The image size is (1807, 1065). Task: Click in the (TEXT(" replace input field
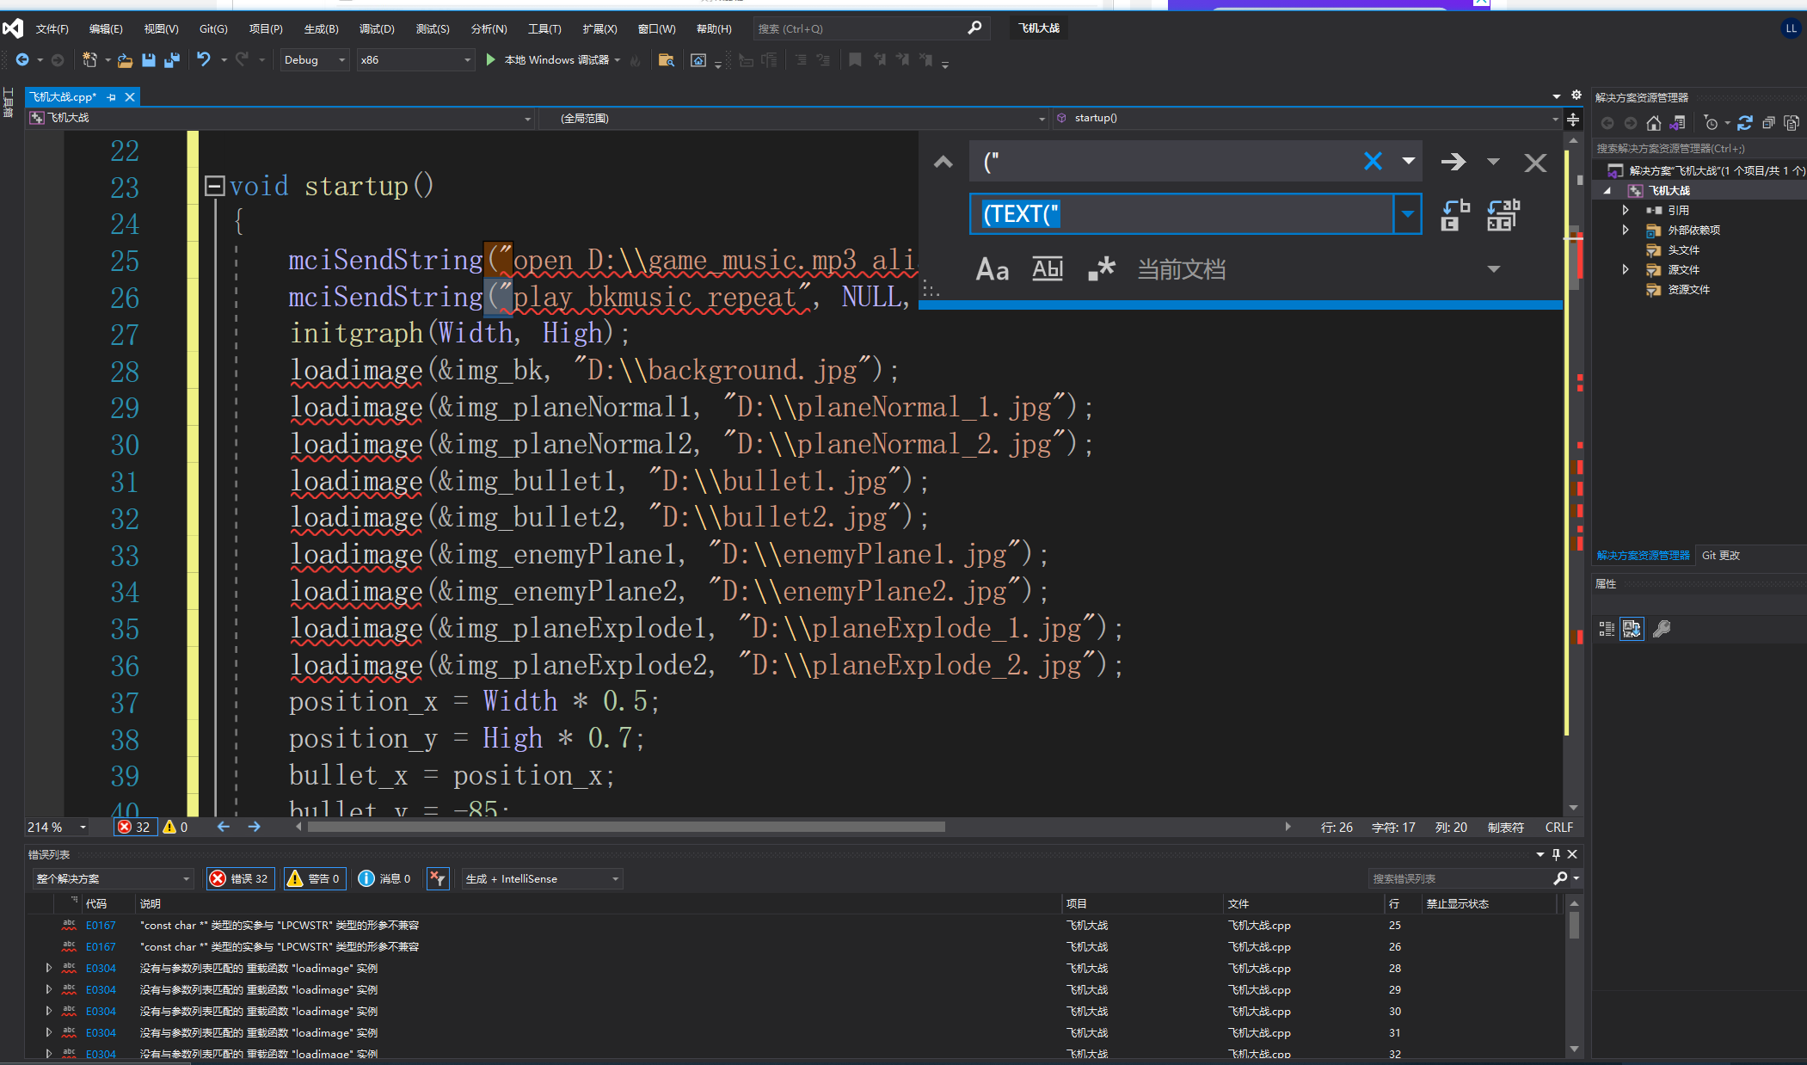(1183, 214)
